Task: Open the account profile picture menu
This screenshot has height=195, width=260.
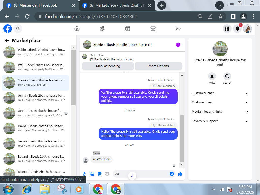Action: 248,28
